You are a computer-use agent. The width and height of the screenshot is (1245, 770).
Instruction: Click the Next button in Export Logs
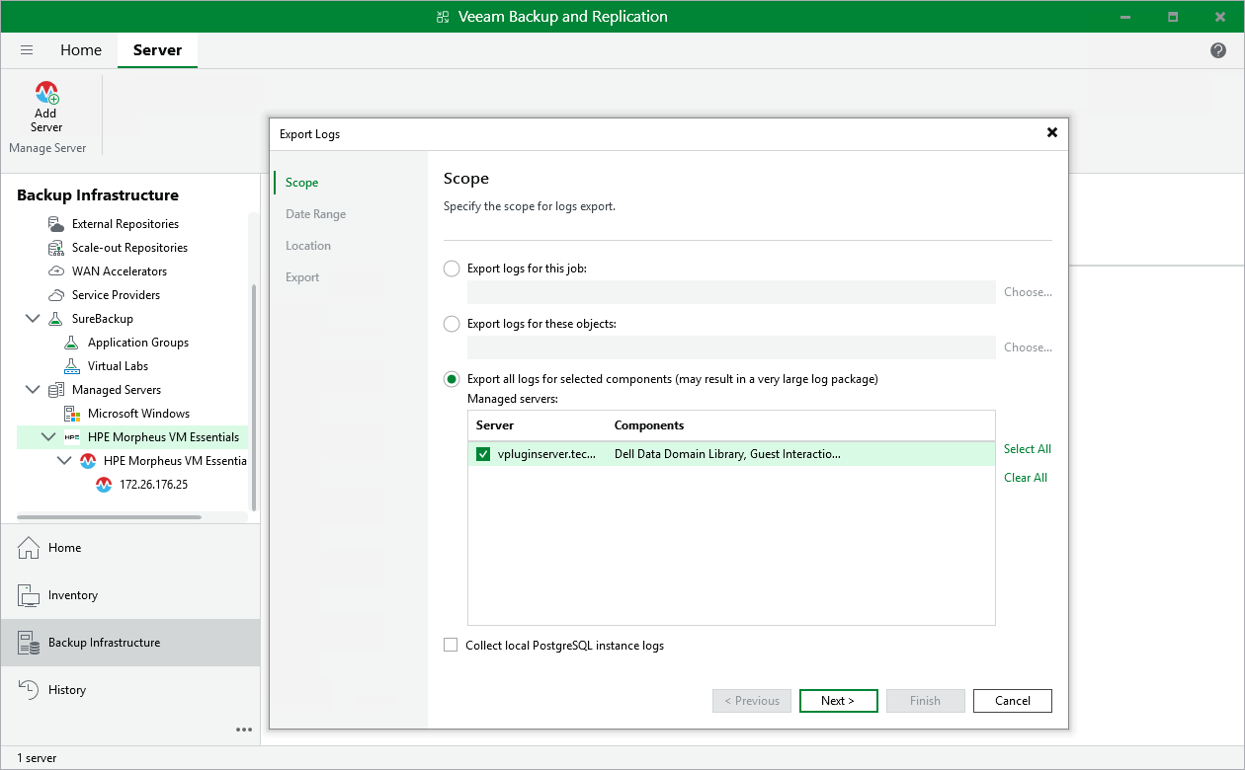coord(838,700)
